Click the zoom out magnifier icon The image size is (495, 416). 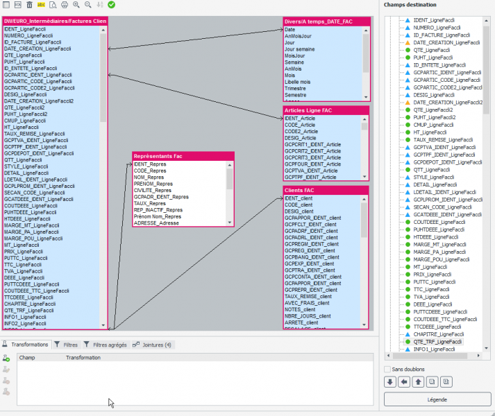coord(88,5)
